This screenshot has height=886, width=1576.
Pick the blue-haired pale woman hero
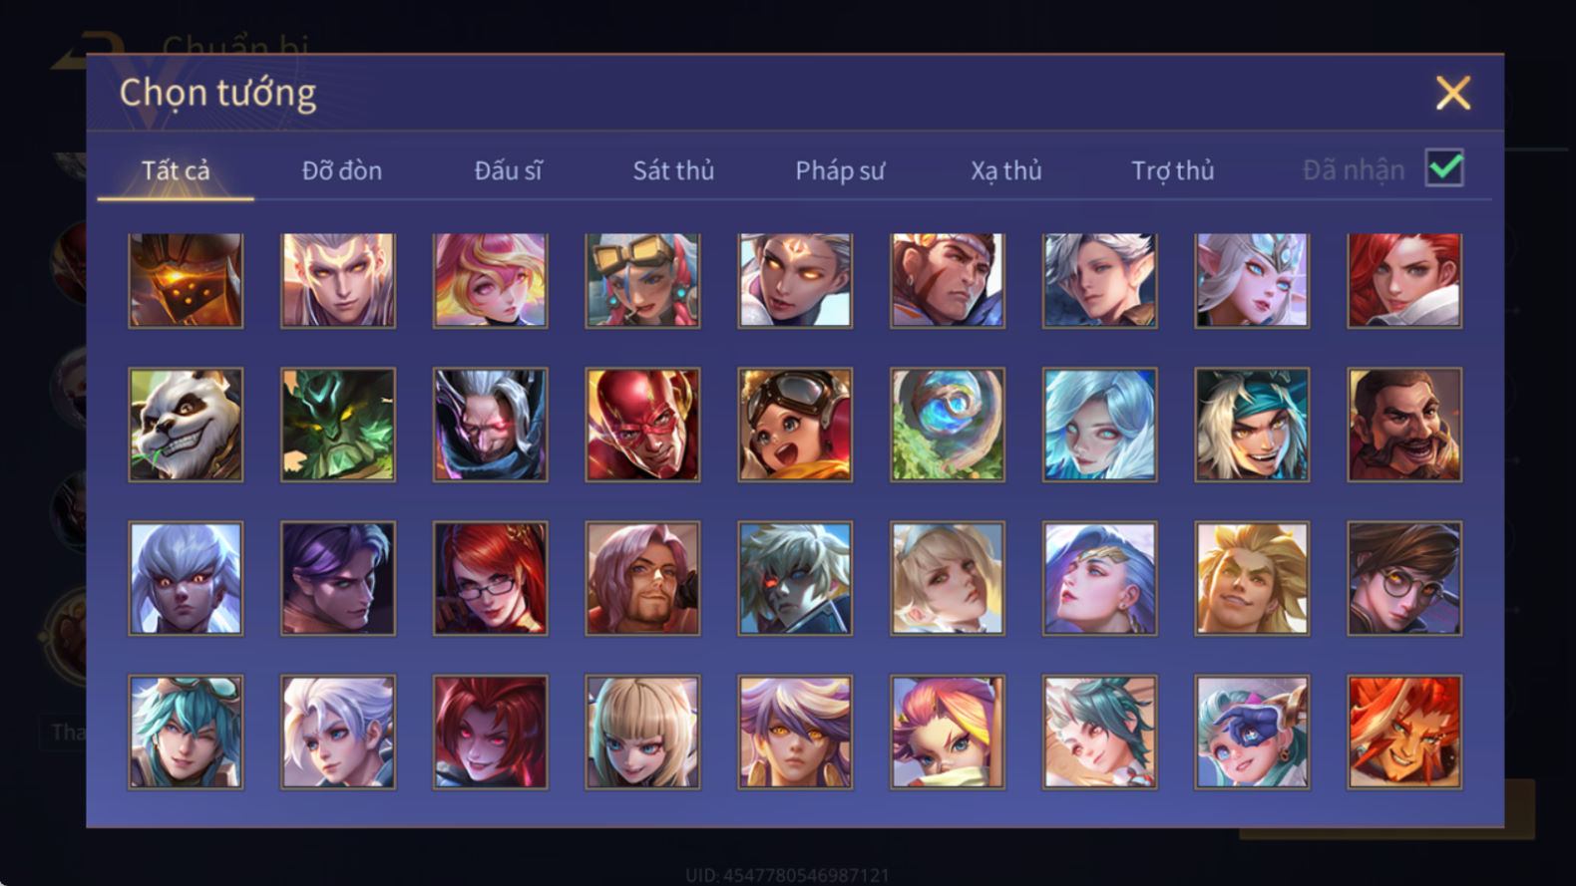click(1100, 425)
